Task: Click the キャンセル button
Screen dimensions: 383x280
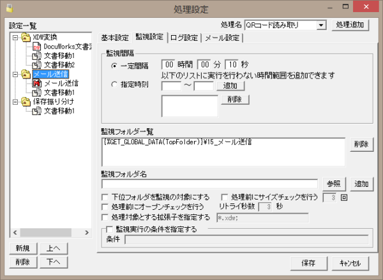Action: point(350,263)
